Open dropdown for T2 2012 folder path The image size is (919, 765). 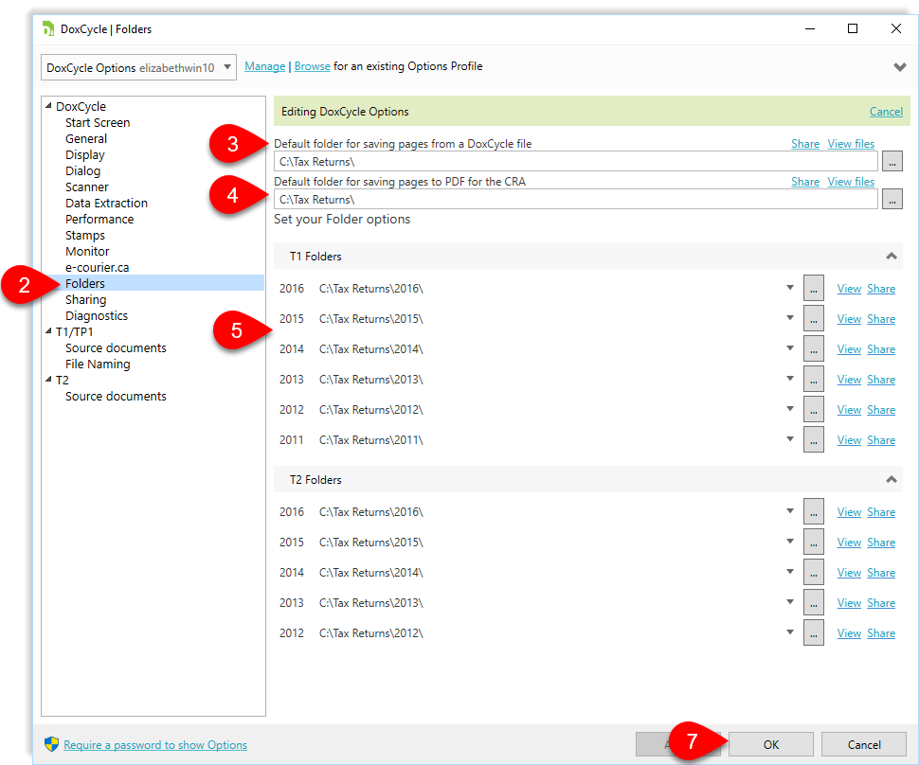[790, 632]
